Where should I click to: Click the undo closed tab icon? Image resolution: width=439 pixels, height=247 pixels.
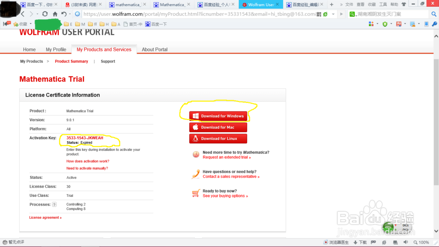[64, 14]
